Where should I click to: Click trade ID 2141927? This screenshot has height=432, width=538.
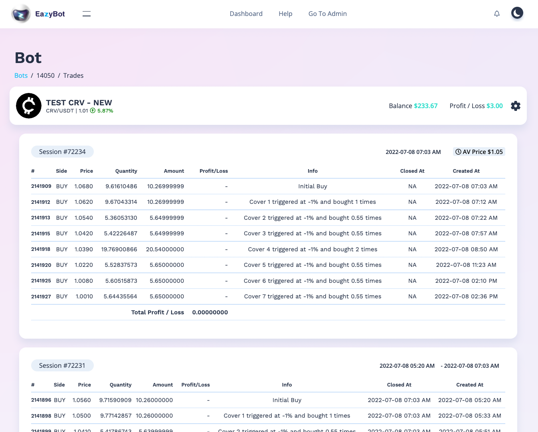(x=41, y=296)
